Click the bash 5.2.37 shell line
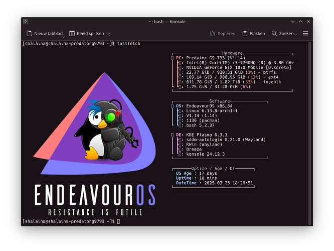Screen dimensions: 334x251 [200, 125]
